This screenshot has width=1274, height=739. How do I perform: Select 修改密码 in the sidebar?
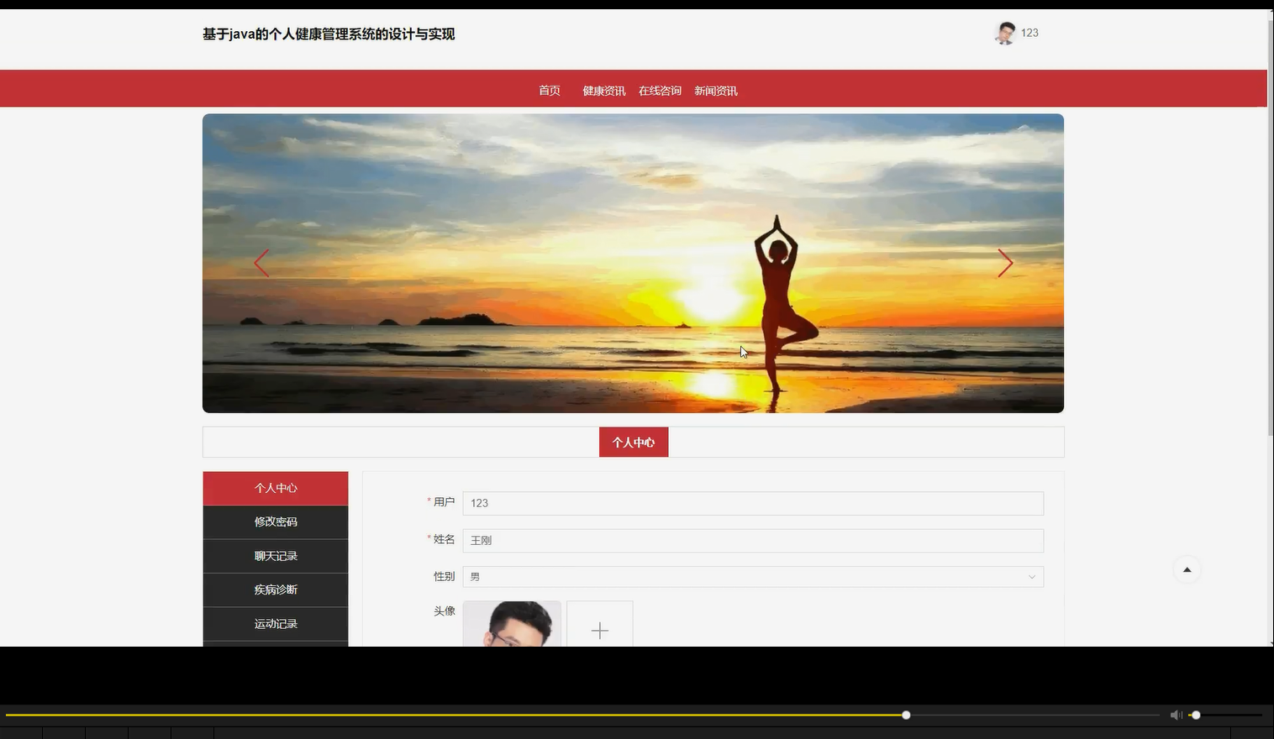(x=276, y=522)
